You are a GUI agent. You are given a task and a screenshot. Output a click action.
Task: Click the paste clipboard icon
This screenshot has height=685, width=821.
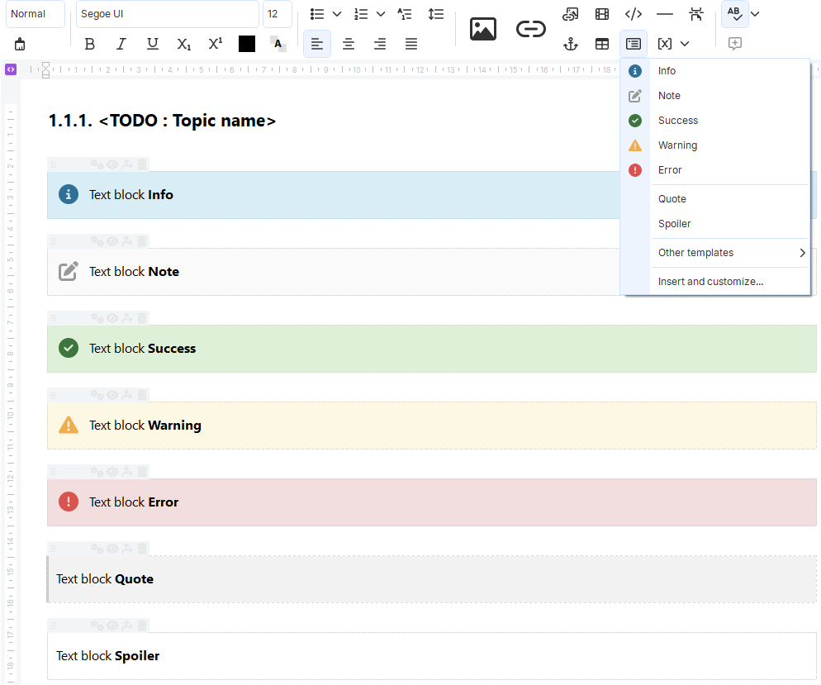coord(20,44)
